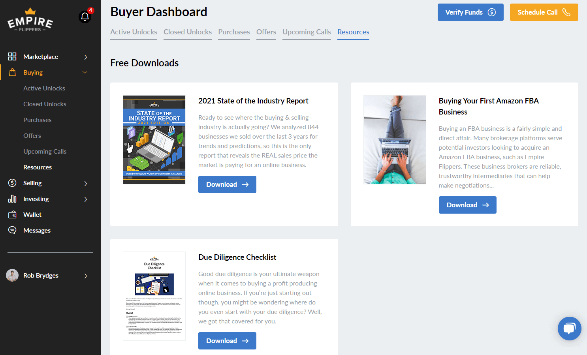587x355 pixels.
Task: Open Closed Unlocks in the sidebar
Action: coord(45,104)
